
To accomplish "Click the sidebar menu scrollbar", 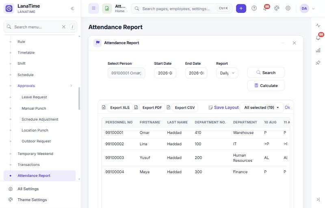I will point(79,98).
